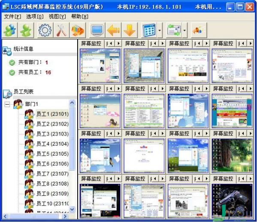The height and width of the screenshot is (222, 257).
Task: Click the blue monitor screen icon
Action: click(x=97, y=30)
